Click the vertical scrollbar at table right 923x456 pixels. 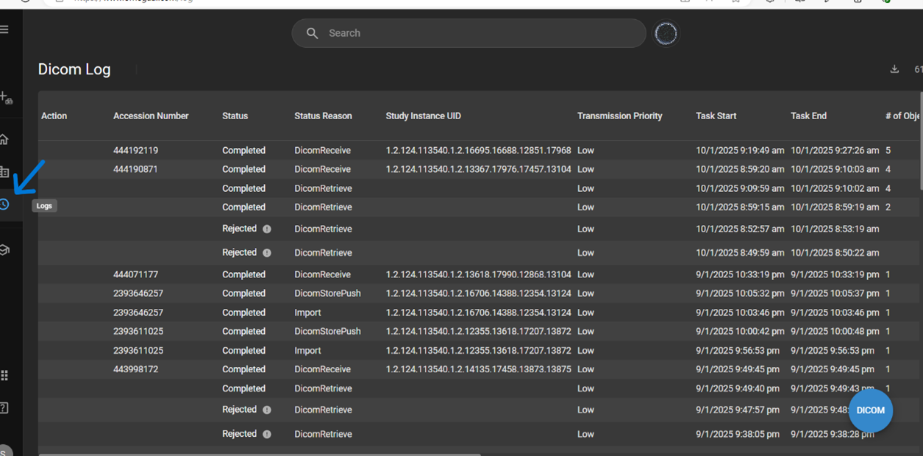pos(921,140)
